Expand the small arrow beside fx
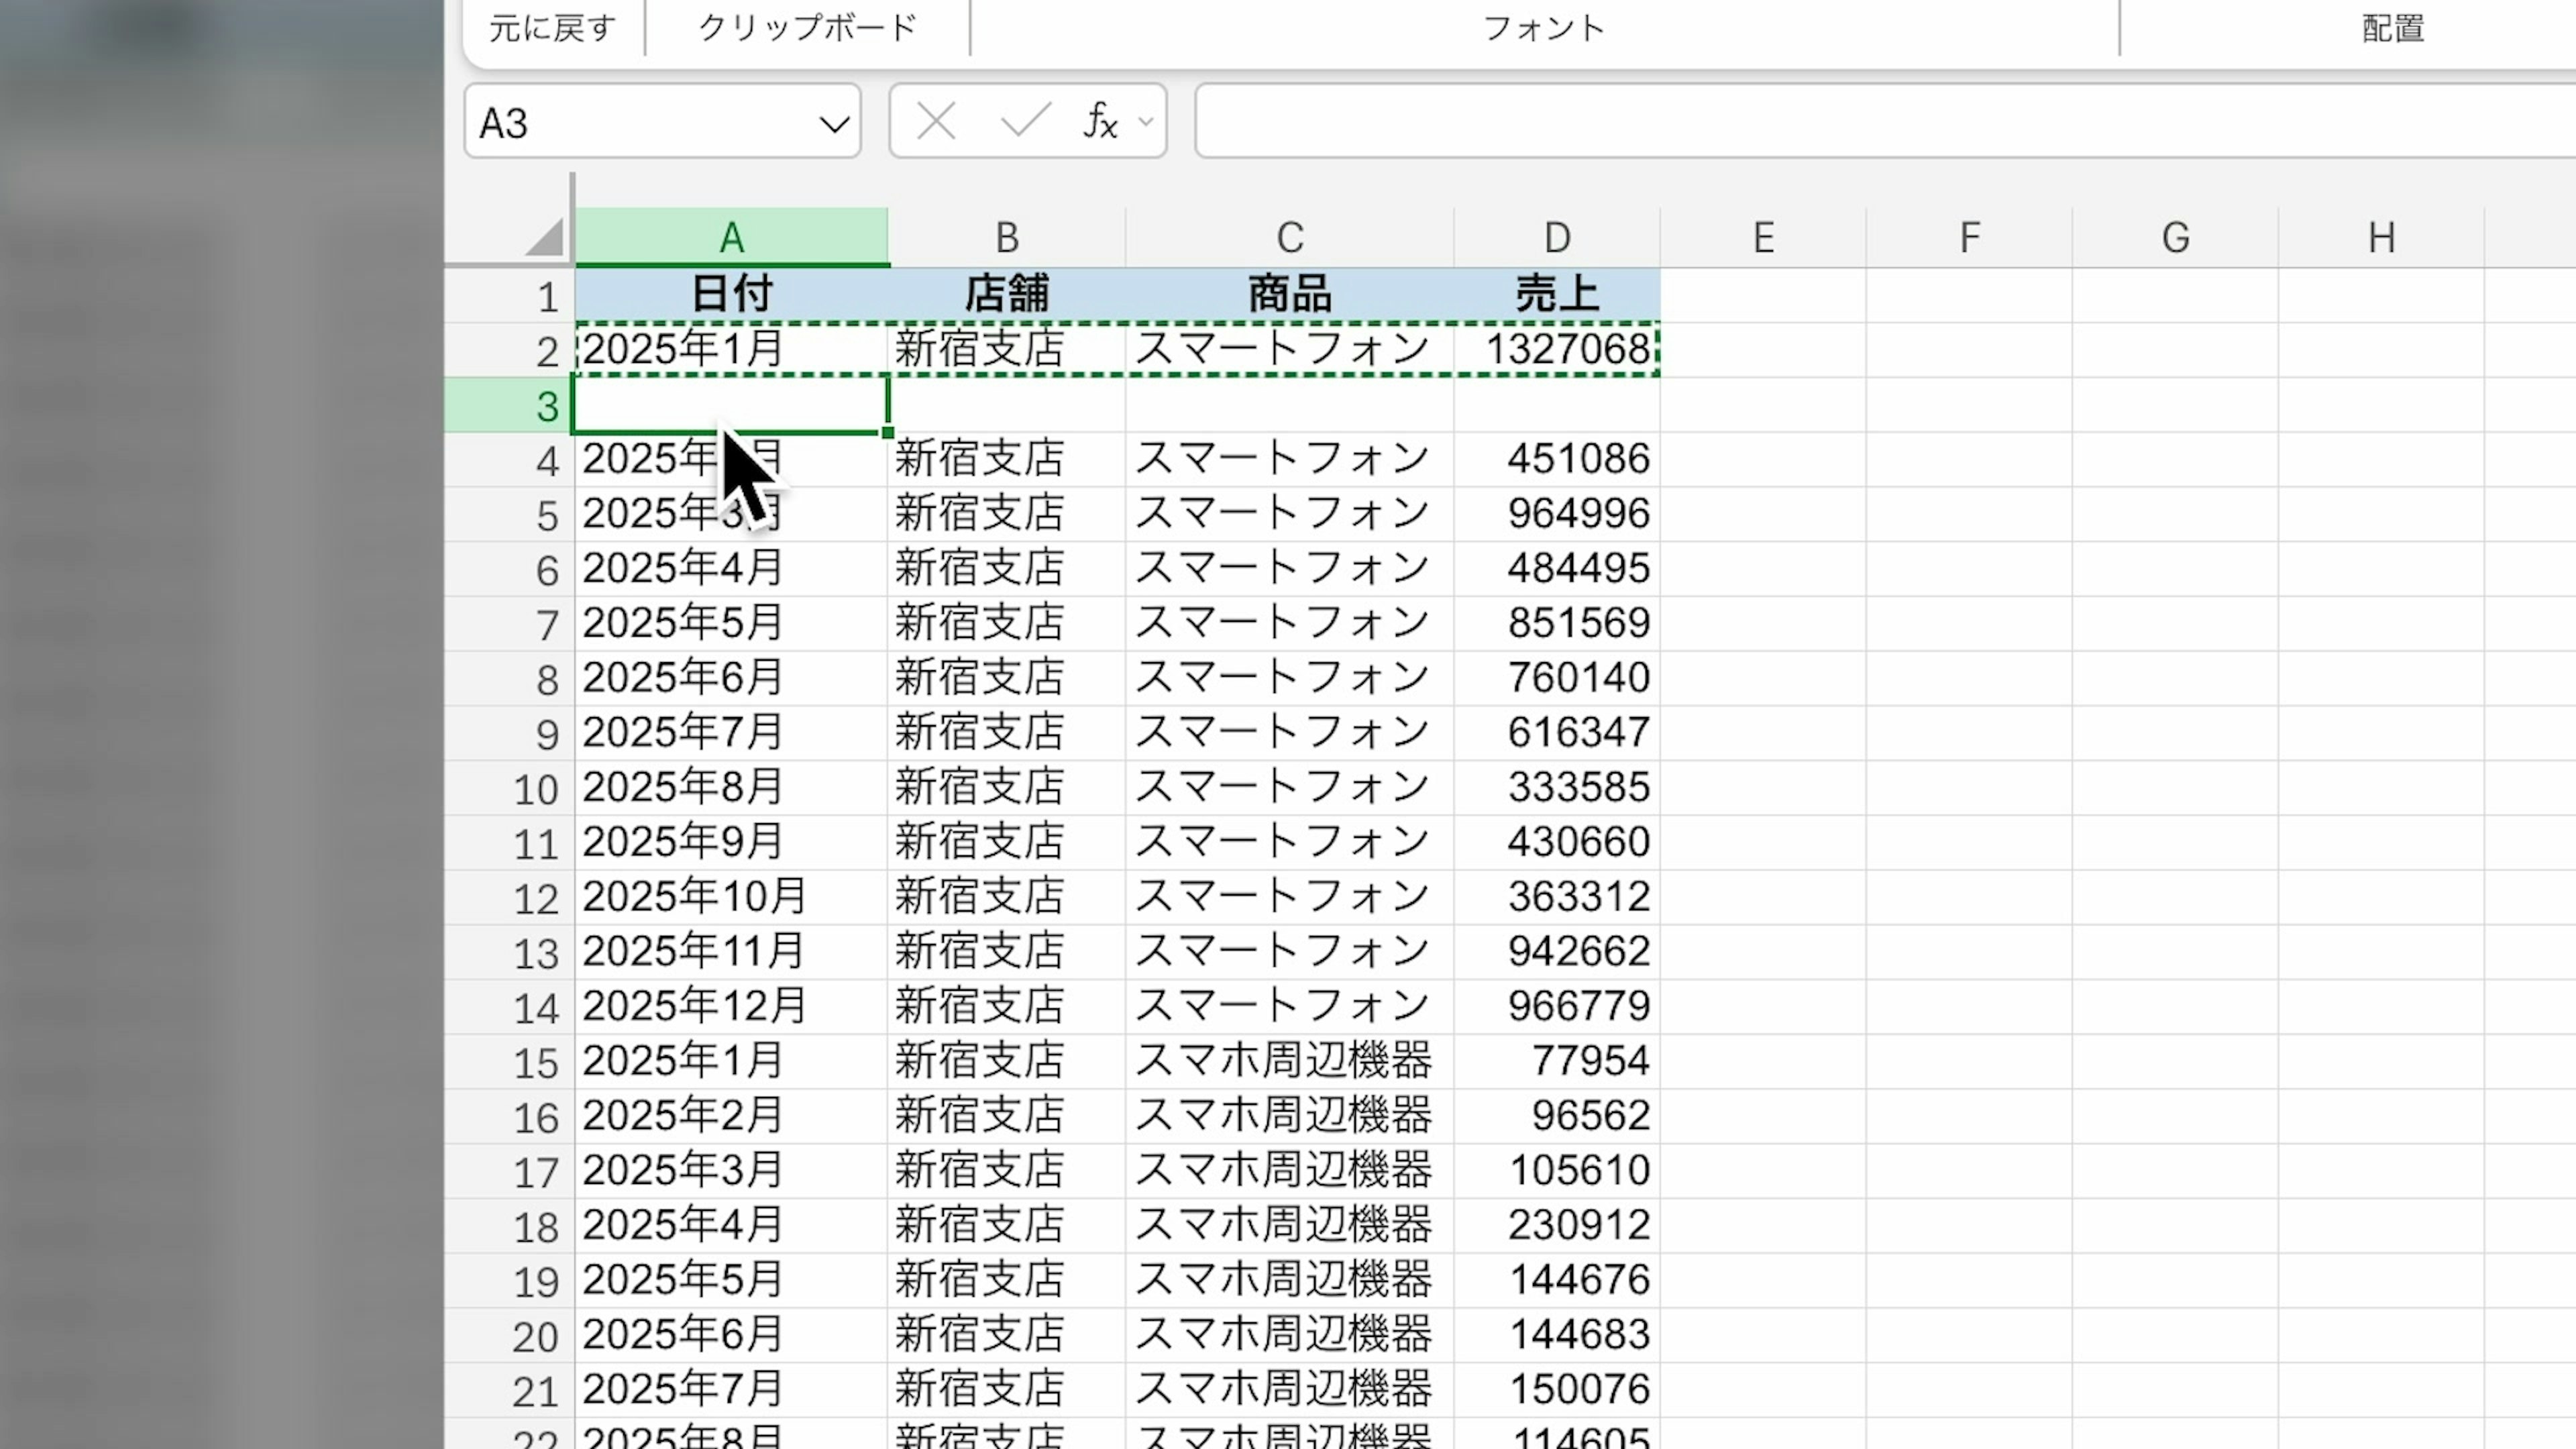The height and width of the screenshot is (1449, 2576). (1146, 122)
